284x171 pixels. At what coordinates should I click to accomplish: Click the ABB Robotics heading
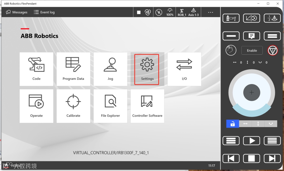point(39,36)
